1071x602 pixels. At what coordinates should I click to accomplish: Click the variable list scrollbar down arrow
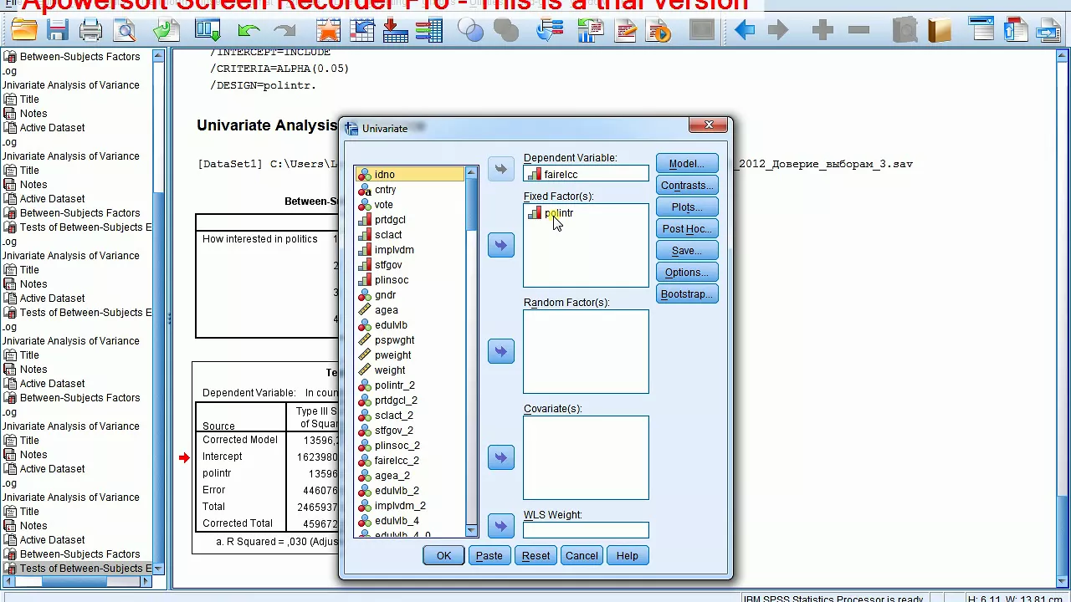click(471, 530)
